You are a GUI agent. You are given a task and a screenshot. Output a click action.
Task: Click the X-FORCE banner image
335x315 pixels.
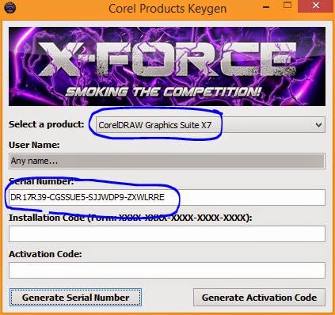(x=167, y=66)
